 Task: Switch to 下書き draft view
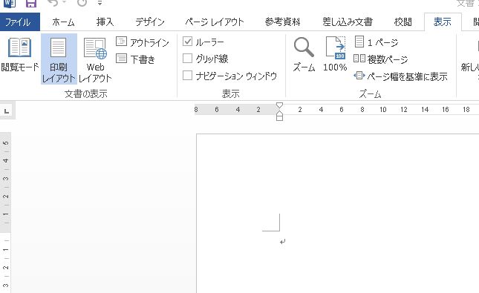click(135, 59)
